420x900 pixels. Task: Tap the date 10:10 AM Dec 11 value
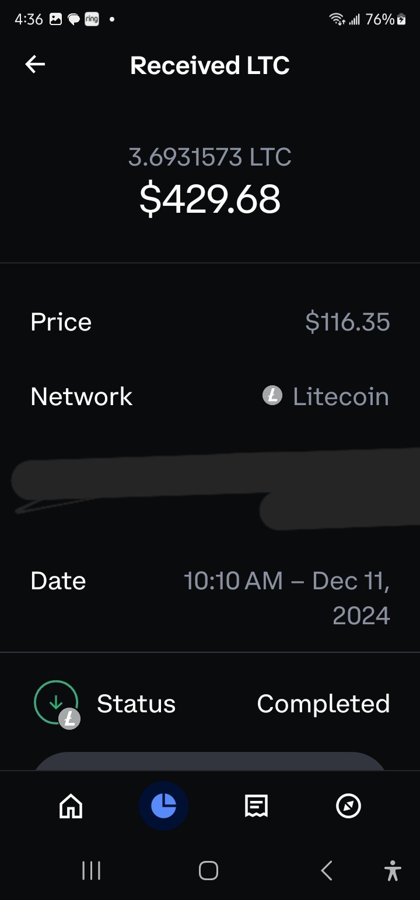[287, 597]
